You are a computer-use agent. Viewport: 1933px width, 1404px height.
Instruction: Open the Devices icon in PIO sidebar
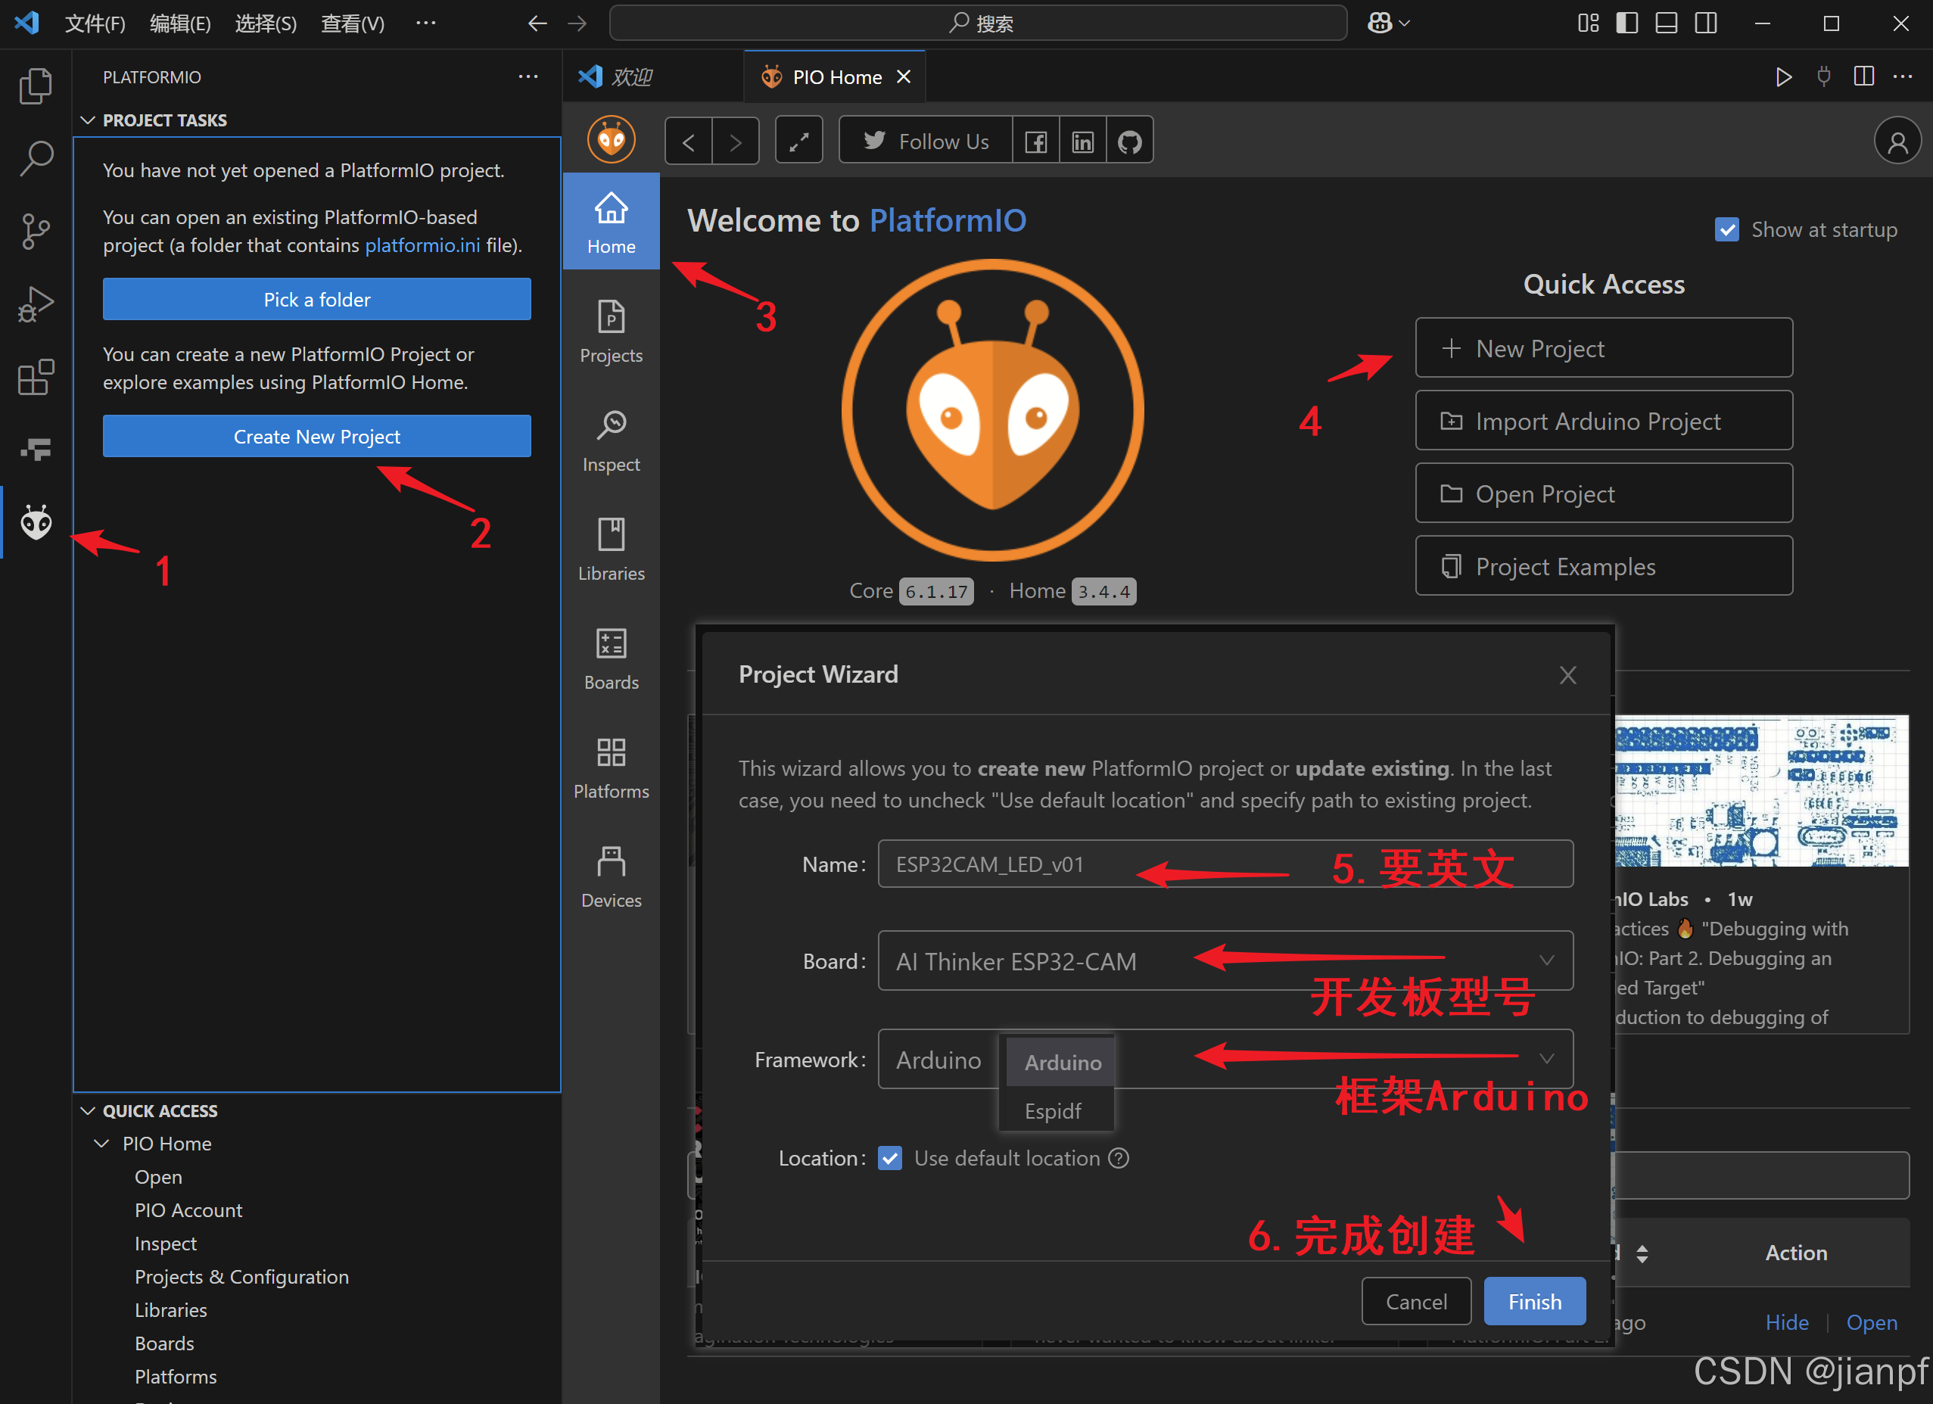(x=611, y=876)
